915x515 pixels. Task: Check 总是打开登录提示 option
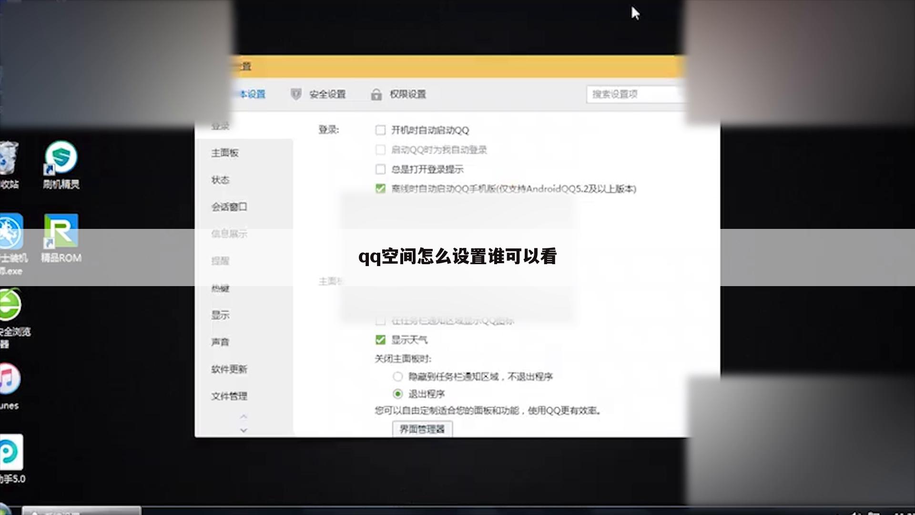click(x=380, y=169)
